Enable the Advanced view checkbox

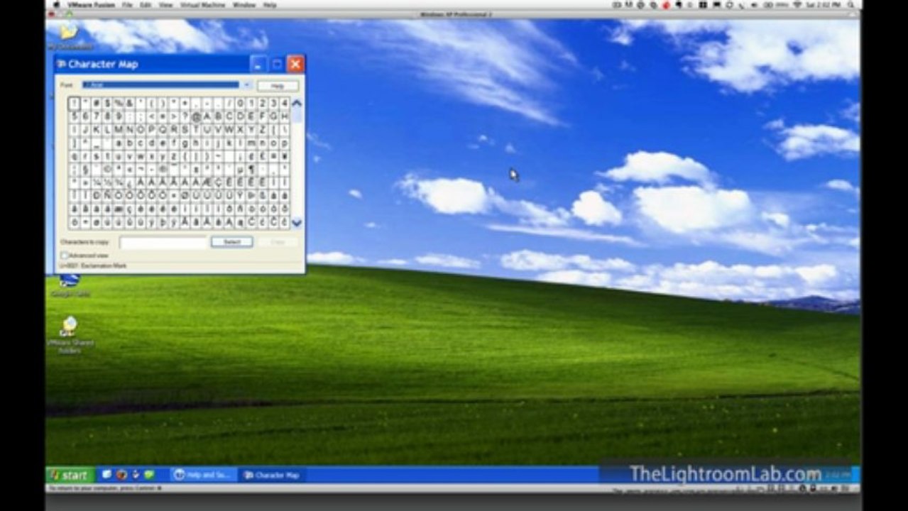point(65,255)
